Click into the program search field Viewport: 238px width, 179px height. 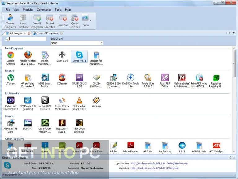[x=28, y=39]
